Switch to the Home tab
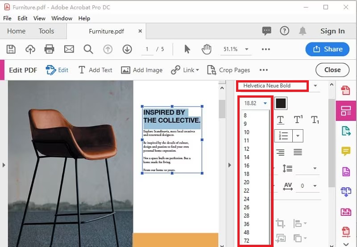The image size is (357, 247). [17, 31]
